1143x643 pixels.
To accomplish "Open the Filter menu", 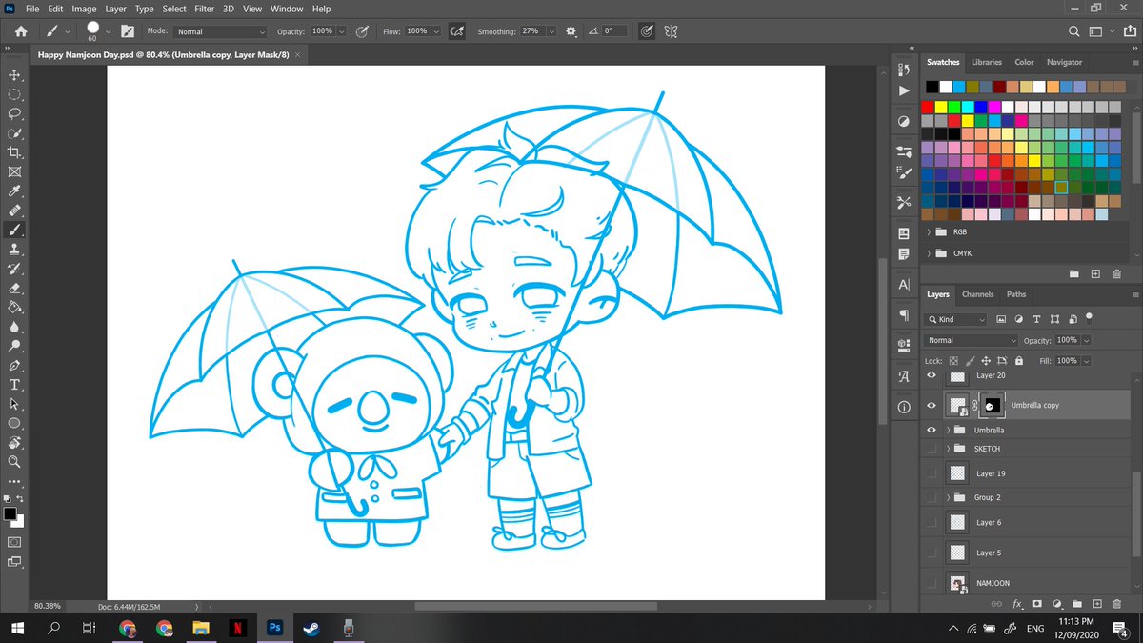I will pos(204,9).
